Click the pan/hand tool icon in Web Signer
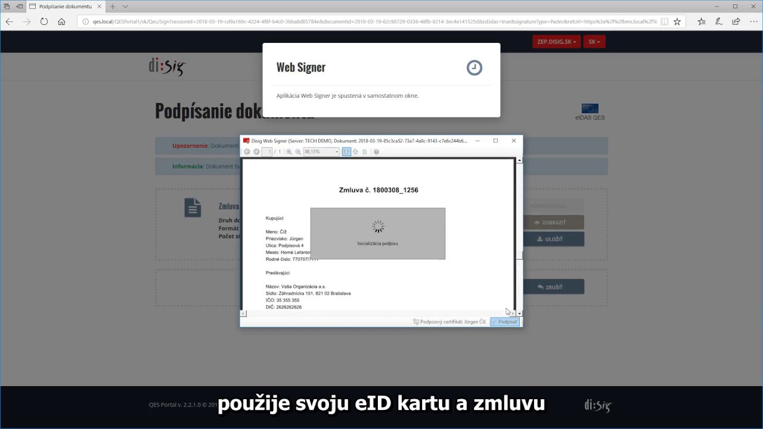The width and height of the screenshot is (763, 429). click(x=355, y=152)
